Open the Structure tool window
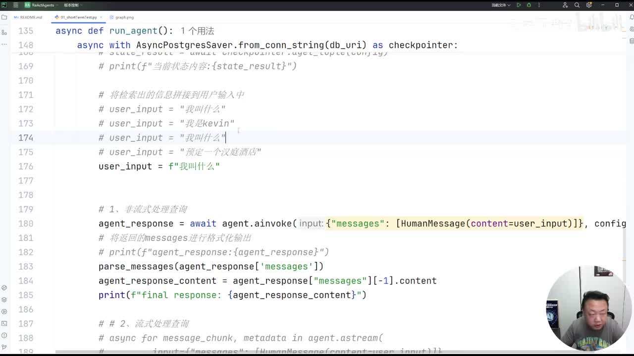634x356 pixels. (x=4, y=33)
